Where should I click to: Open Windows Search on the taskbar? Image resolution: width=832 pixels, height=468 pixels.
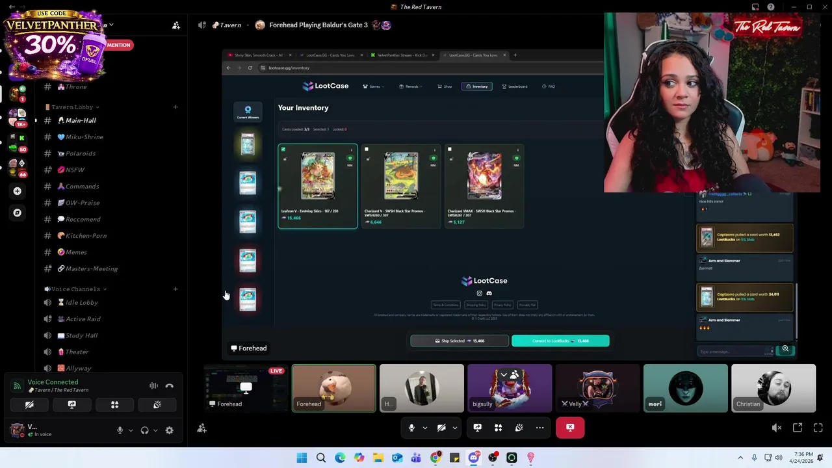(321, 458)
